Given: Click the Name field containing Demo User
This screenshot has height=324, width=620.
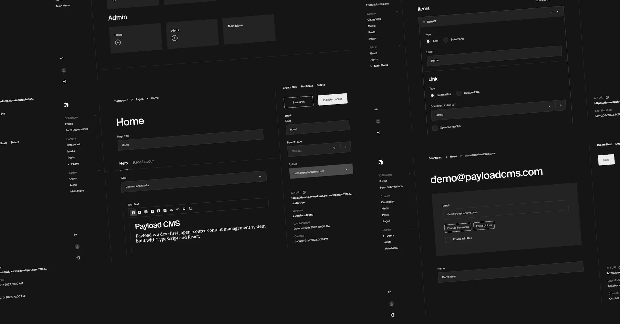Looking at the screenshot, I should pos(511,272).
